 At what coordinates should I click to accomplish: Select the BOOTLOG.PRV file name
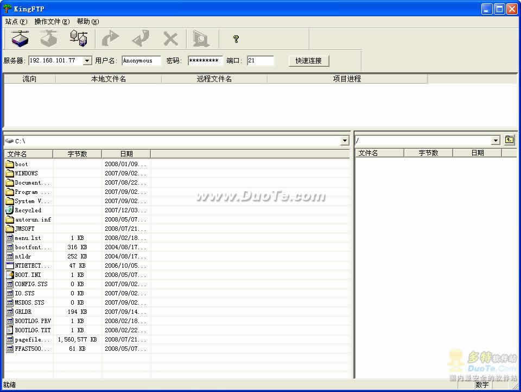click(x=33, y=321)
